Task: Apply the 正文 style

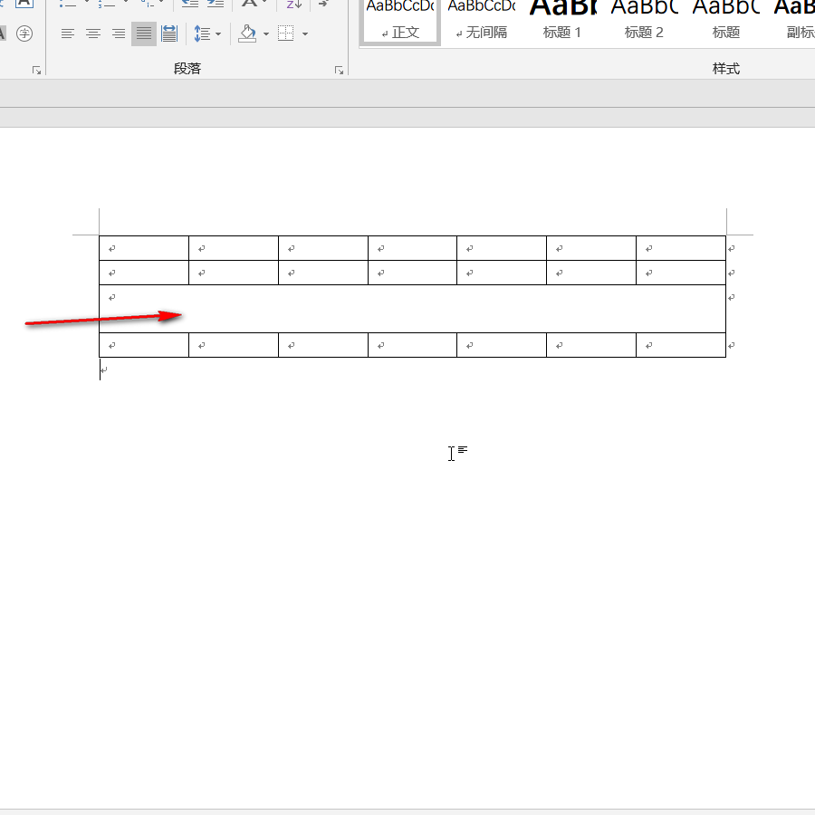Action: 399,21
